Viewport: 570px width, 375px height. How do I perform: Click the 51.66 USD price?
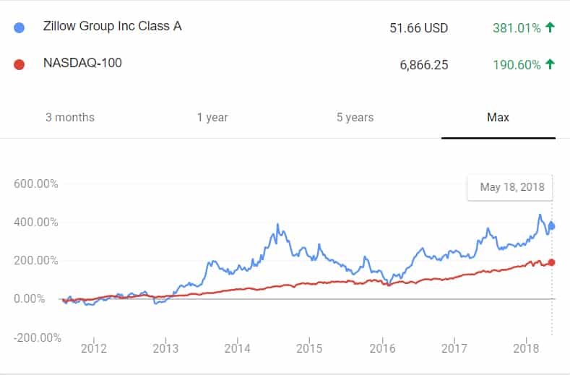(418, 28)
